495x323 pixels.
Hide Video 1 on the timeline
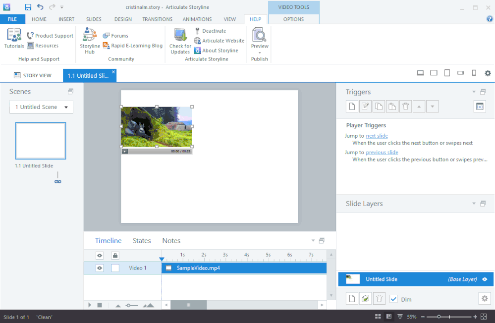[x=100, y=268]
